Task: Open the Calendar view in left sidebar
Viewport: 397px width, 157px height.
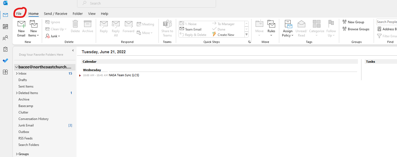Action: coord(5,26)
